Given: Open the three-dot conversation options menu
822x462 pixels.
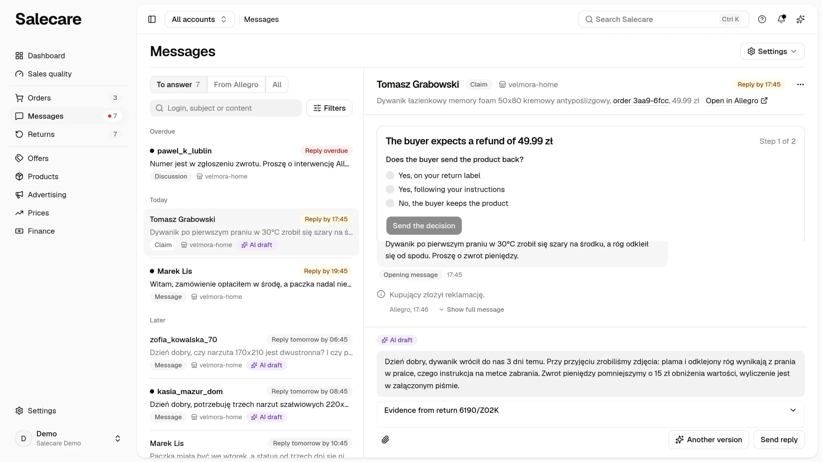Looking at the screenshot, I should coord(801,85).
